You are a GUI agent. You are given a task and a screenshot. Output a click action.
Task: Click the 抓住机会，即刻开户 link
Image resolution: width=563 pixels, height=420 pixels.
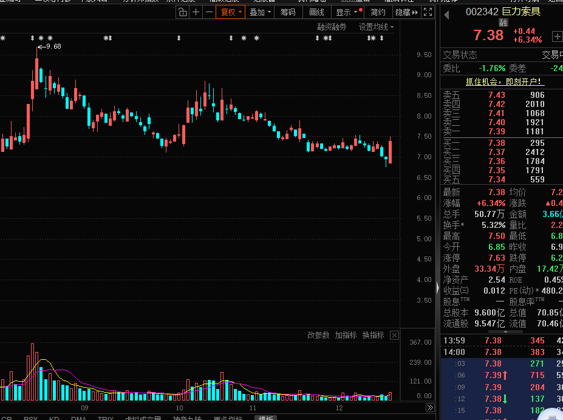(x=496, y=81)
